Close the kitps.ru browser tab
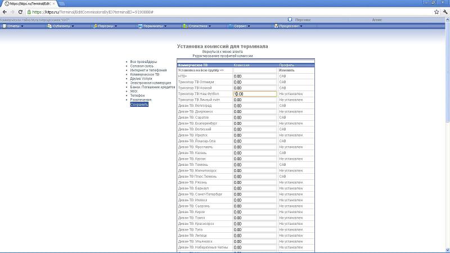Image resolution: width=450 pixels, height=253 pixels. coord(53,4)
